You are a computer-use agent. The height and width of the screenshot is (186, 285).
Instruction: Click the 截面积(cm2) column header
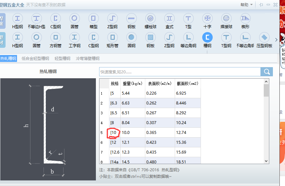coord(187,84)
